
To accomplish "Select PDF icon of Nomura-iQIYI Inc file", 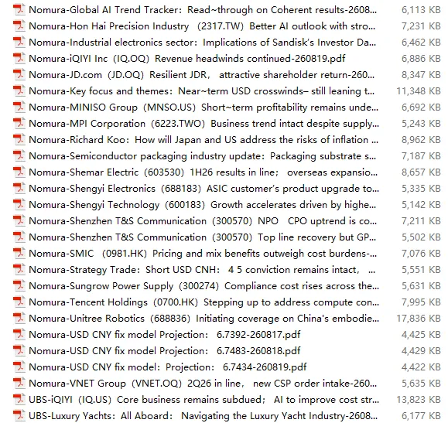I will tap(19, 59).
